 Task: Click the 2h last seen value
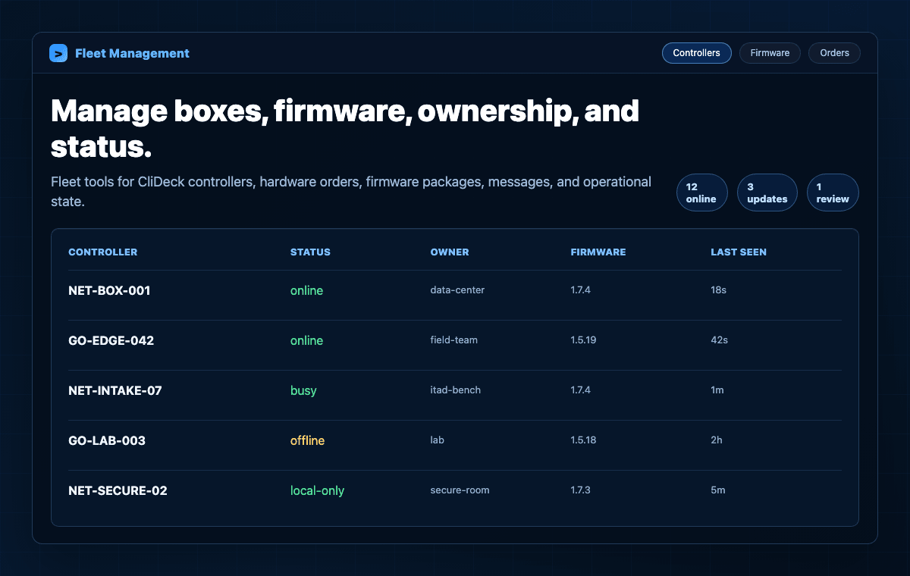(x=717, y=440)
